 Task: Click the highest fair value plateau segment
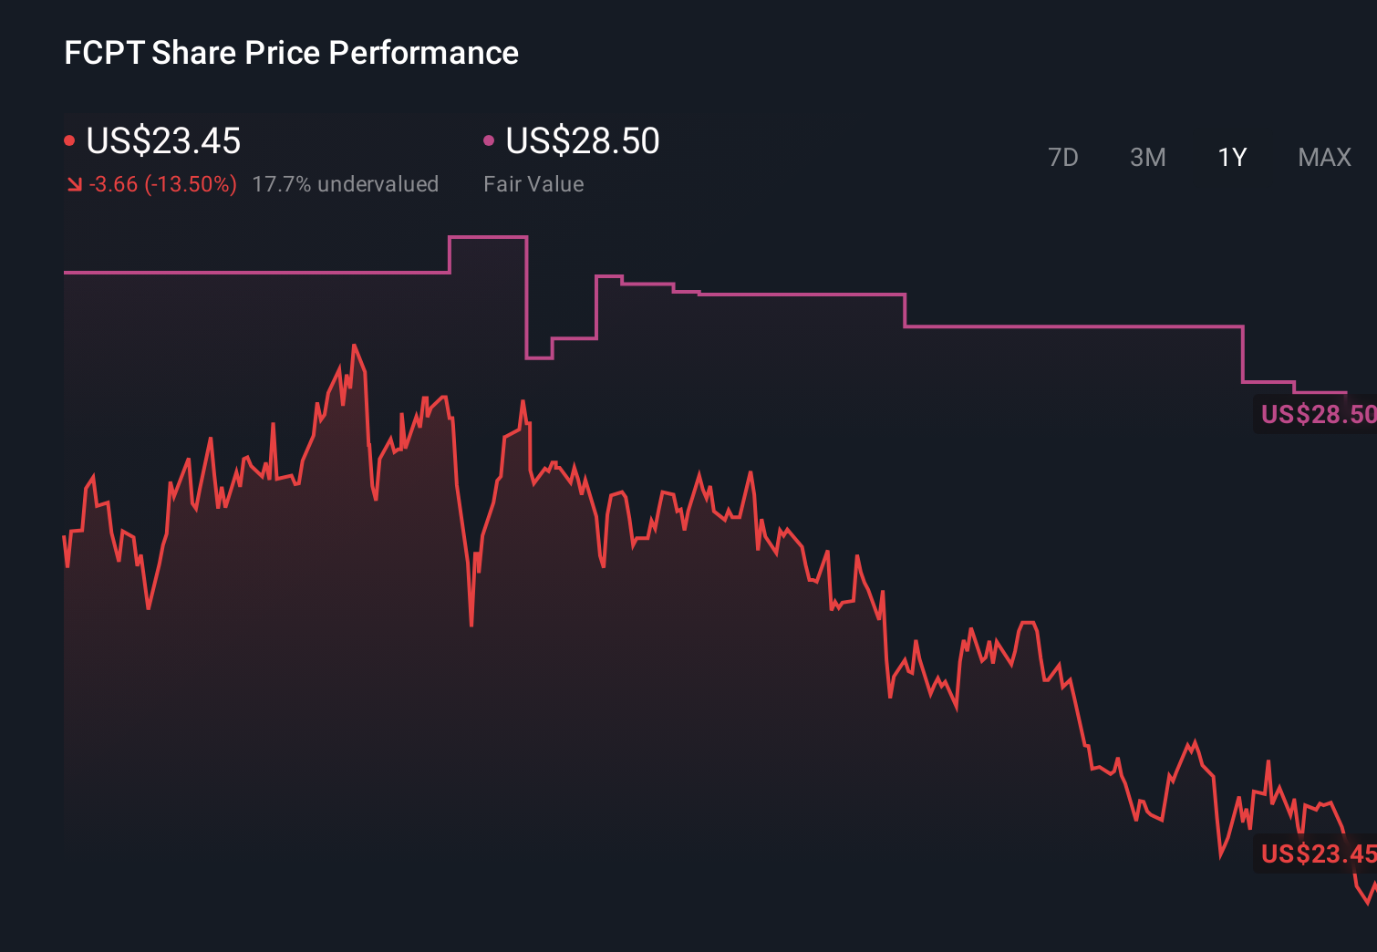(488, 236)
